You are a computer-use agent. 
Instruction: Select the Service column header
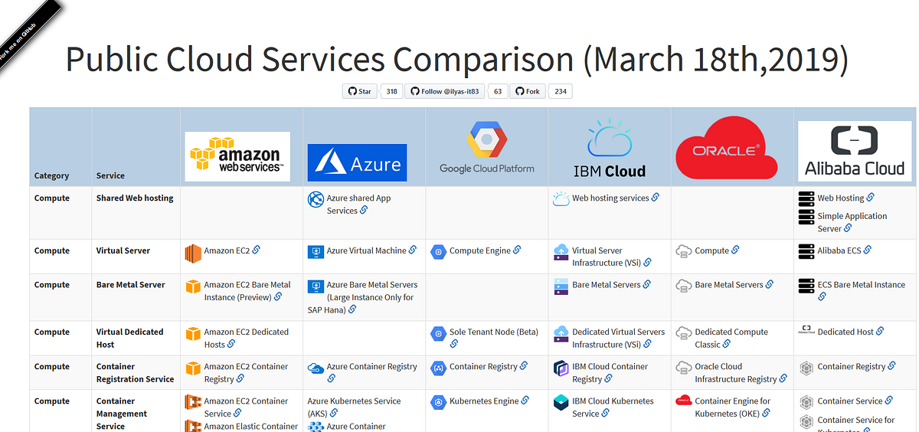click(110, 175)
